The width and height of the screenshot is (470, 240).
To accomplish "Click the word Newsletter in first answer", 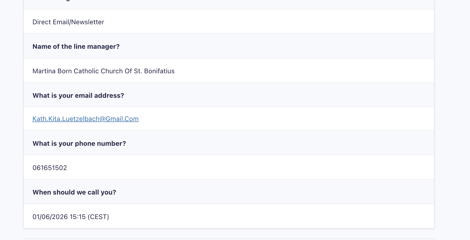I will (x=88, y=22).
